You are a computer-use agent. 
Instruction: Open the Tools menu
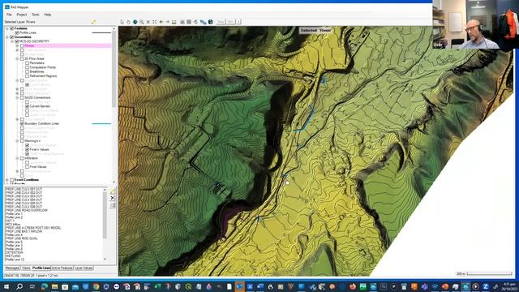click(36, 15)
